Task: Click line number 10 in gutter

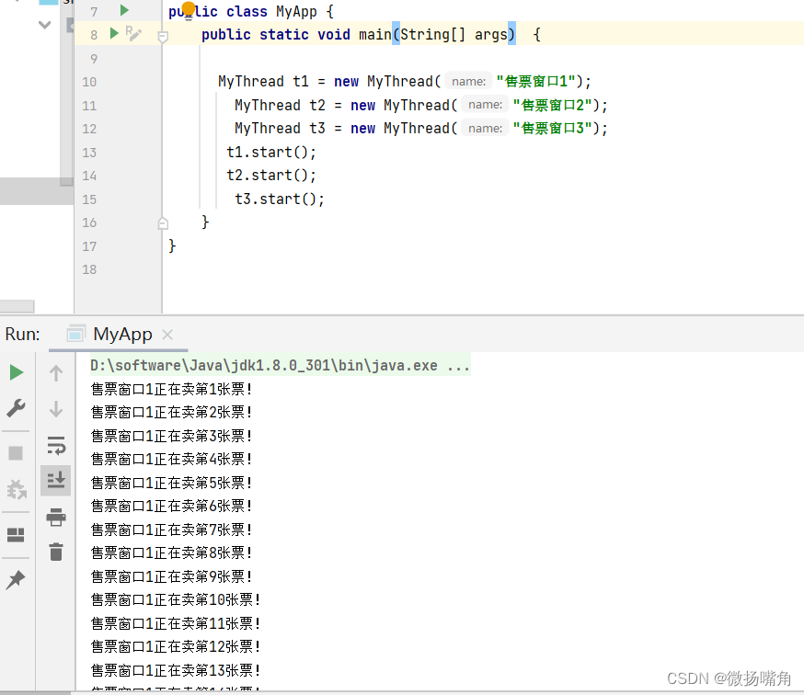Action: (x=89, y=82)
